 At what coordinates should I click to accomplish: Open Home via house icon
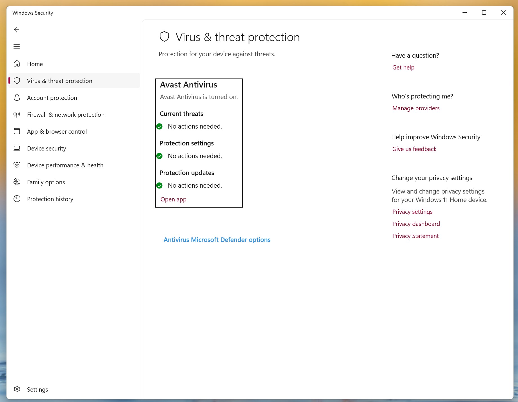click(x=17, y=64)
